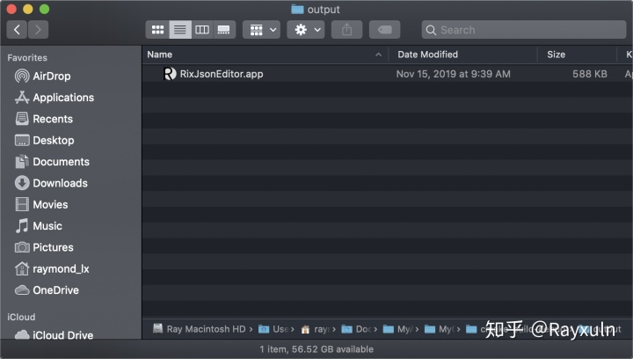Click the 588 KB size value
The width and height of the screenshot is (633, 359).
[x=589, y=74]
